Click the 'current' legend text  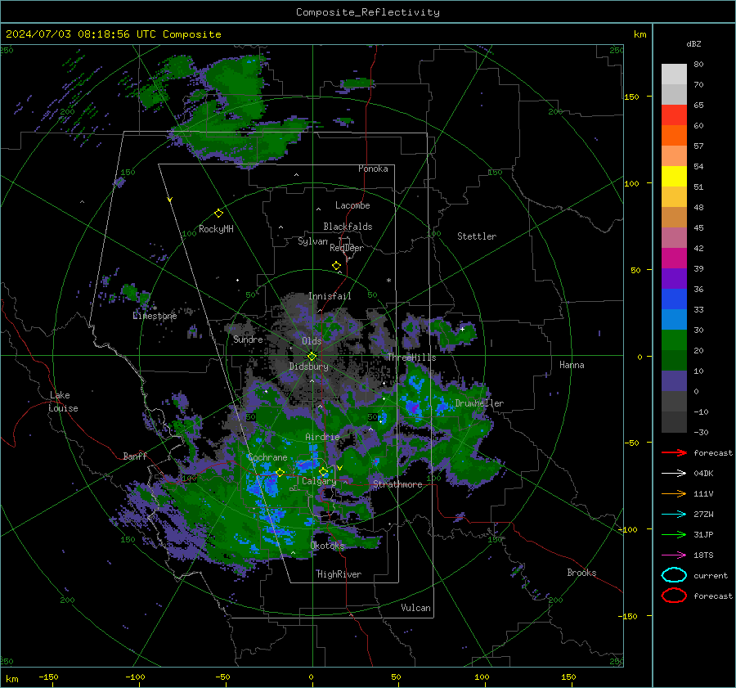711,576
